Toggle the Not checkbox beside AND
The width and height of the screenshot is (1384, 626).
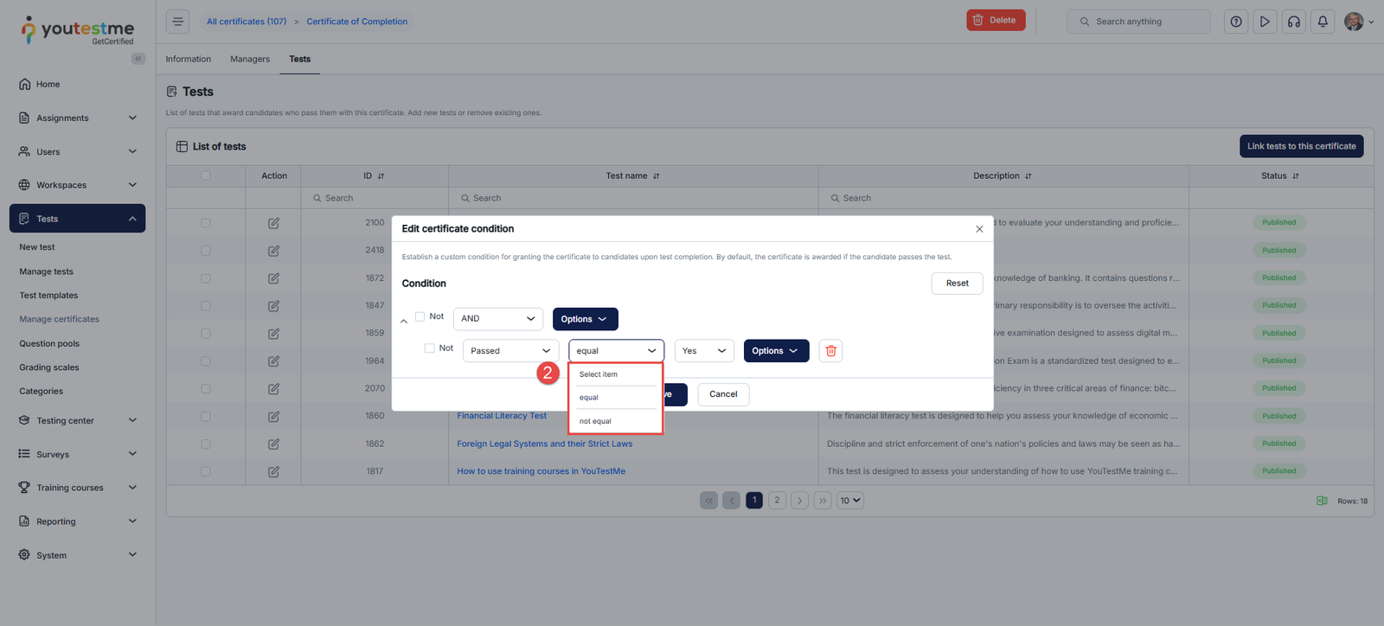coord(420,316)
